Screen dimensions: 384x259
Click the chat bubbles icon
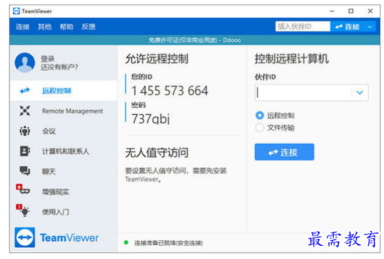[x=24, y=171]
